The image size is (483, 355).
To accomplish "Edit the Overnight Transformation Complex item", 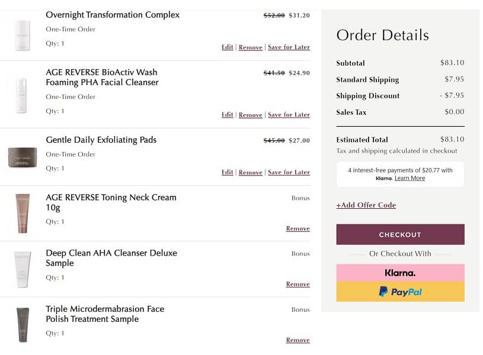I will pos(227,47).
